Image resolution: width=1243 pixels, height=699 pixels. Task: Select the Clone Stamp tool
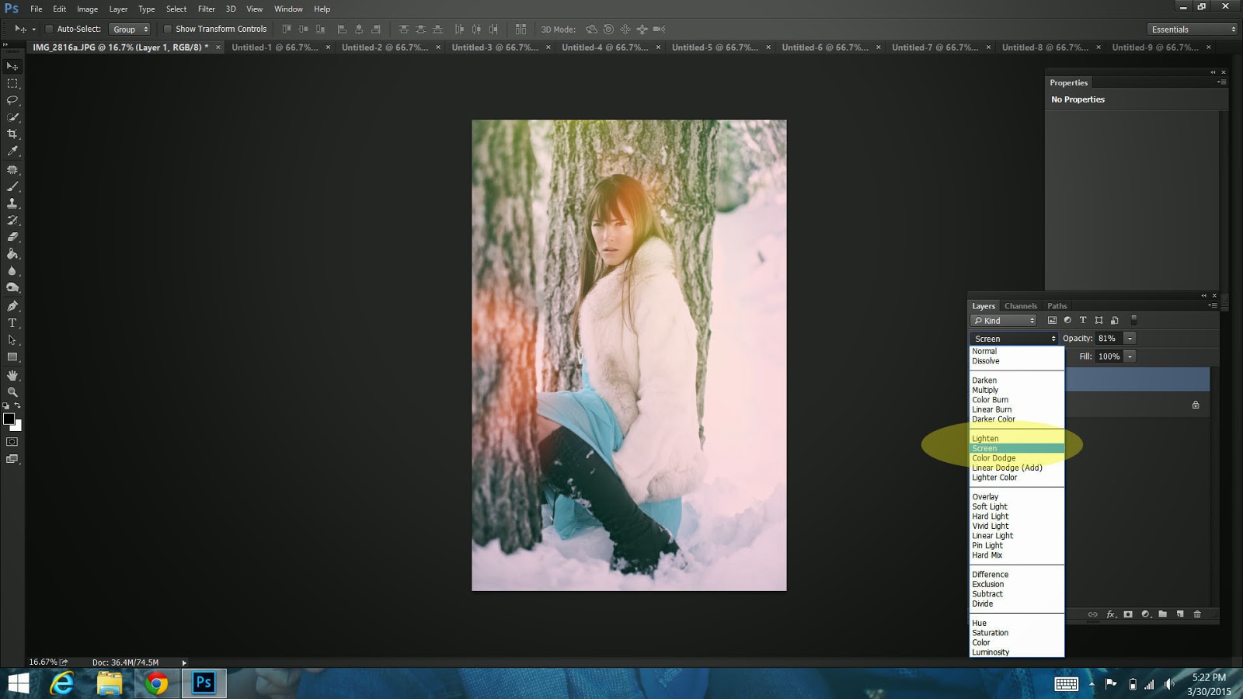point(12,203)
